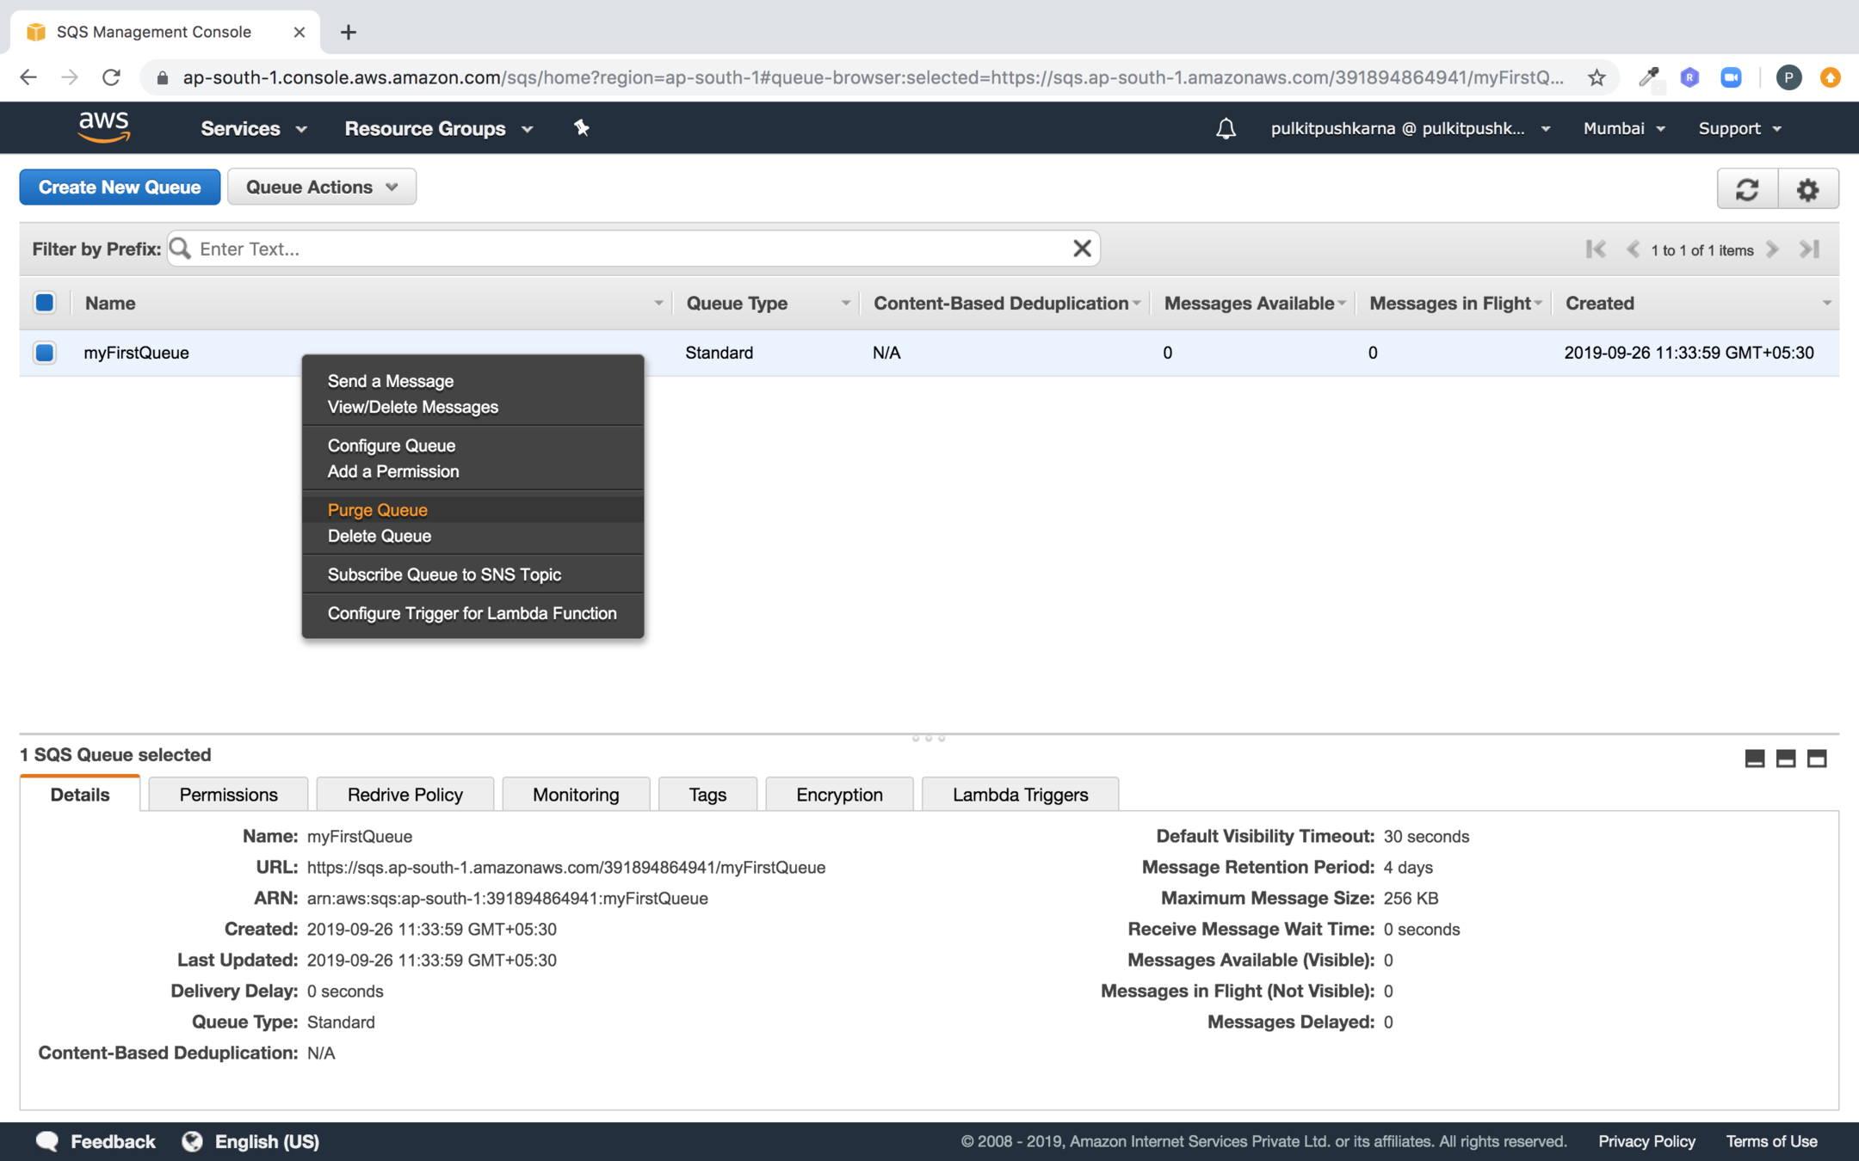
Task: Uncheck the myFirstQueue row checkbox
Action: point(45,353)
